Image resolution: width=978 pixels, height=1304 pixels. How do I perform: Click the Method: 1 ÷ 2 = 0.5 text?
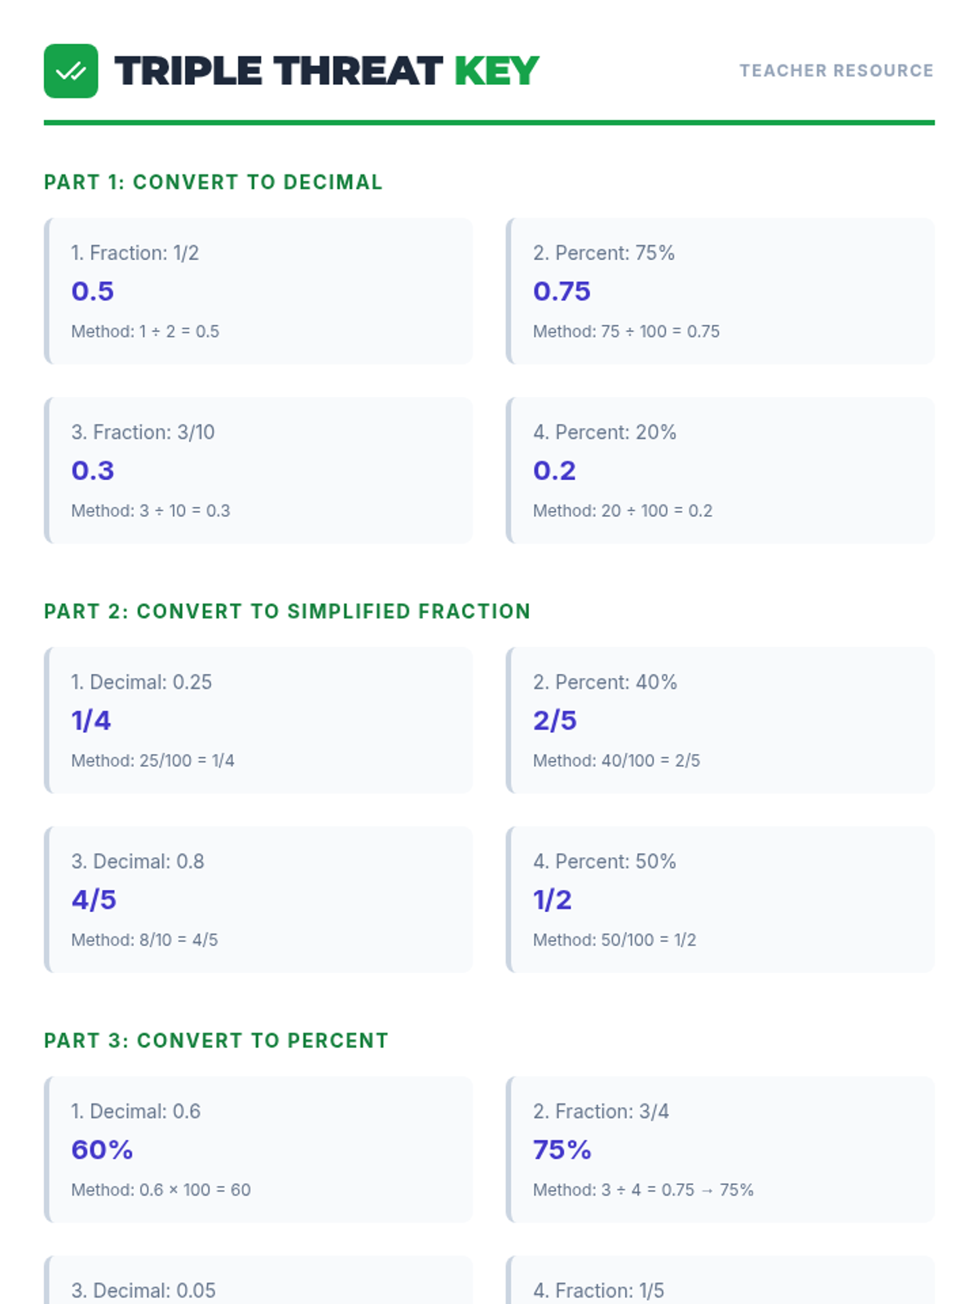coord(145,332)
